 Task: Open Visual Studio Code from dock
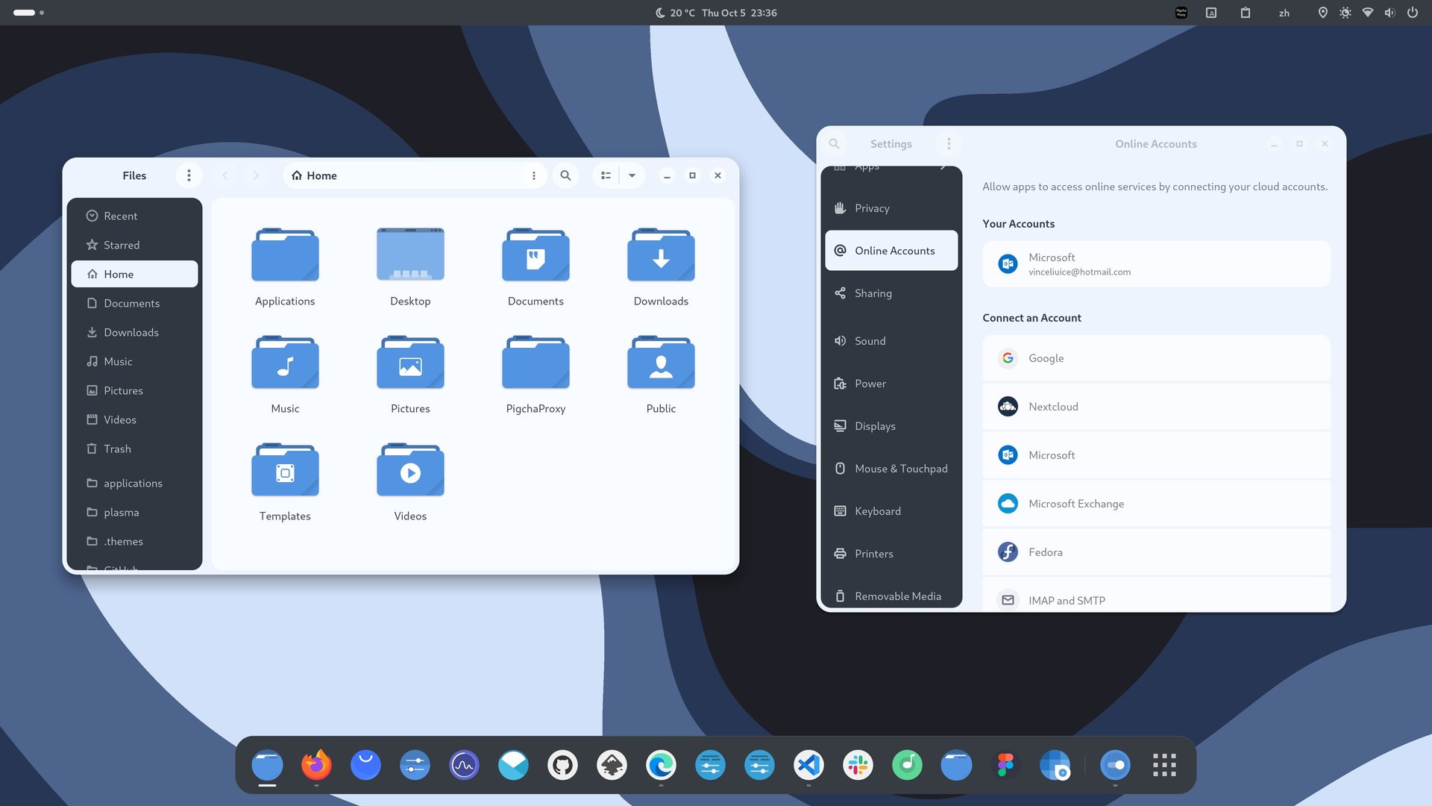[x=808, y=765]
